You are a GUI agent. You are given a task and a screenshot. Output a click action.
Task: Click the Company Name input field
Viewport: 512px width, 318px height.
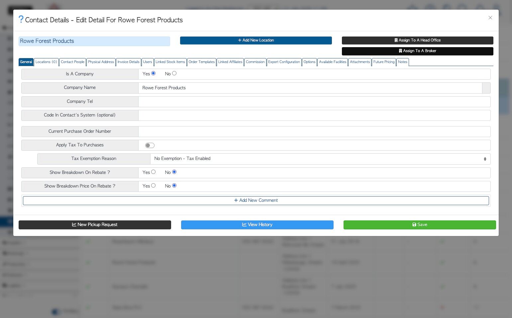pos(310,88)
